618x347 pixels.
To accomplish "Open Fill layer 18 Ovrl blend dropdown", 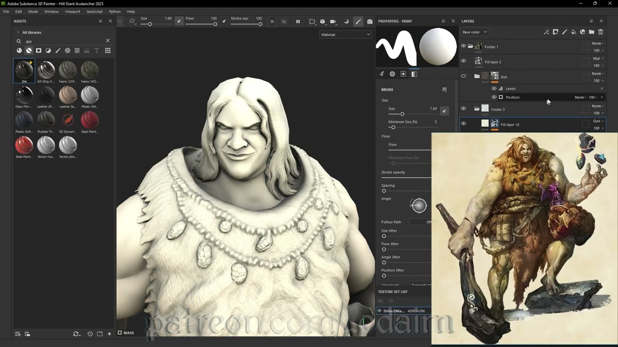I will (598, 121).
